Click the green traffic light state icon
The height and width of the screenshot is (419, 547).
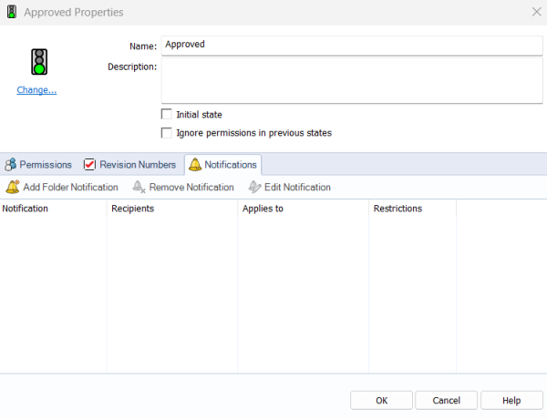38,62
